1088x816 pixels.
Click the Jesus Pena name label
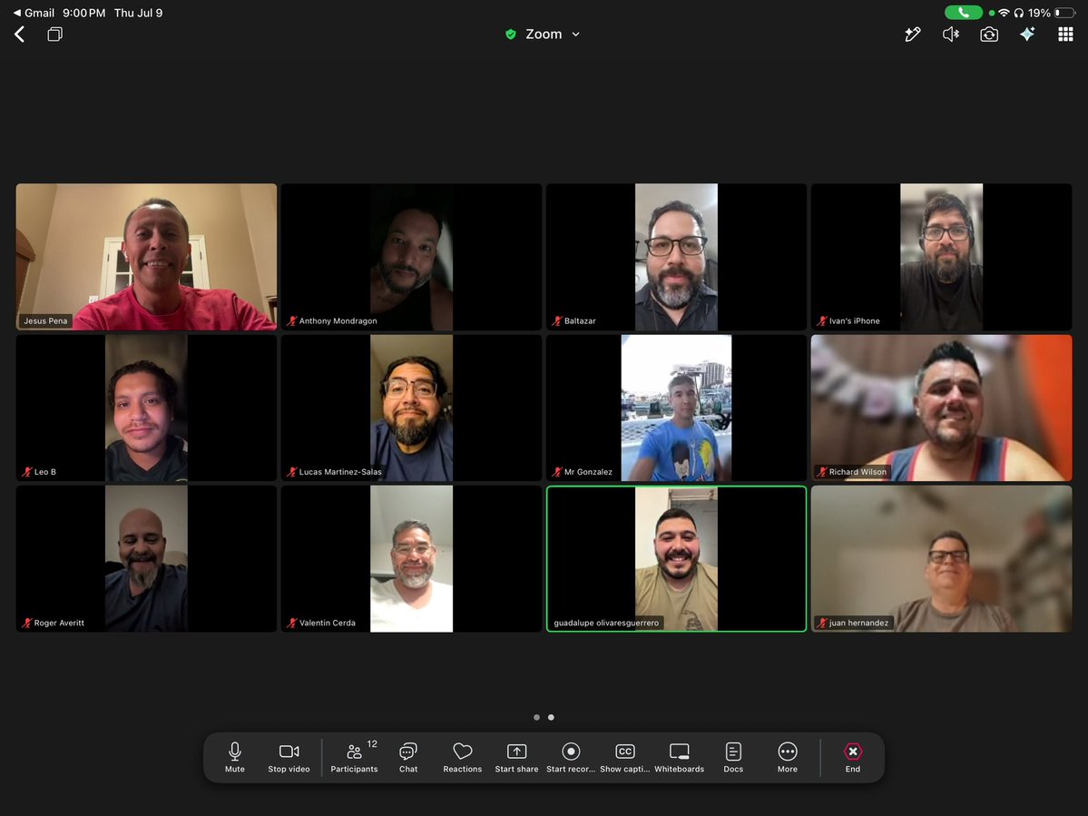[x=45, y=320]
